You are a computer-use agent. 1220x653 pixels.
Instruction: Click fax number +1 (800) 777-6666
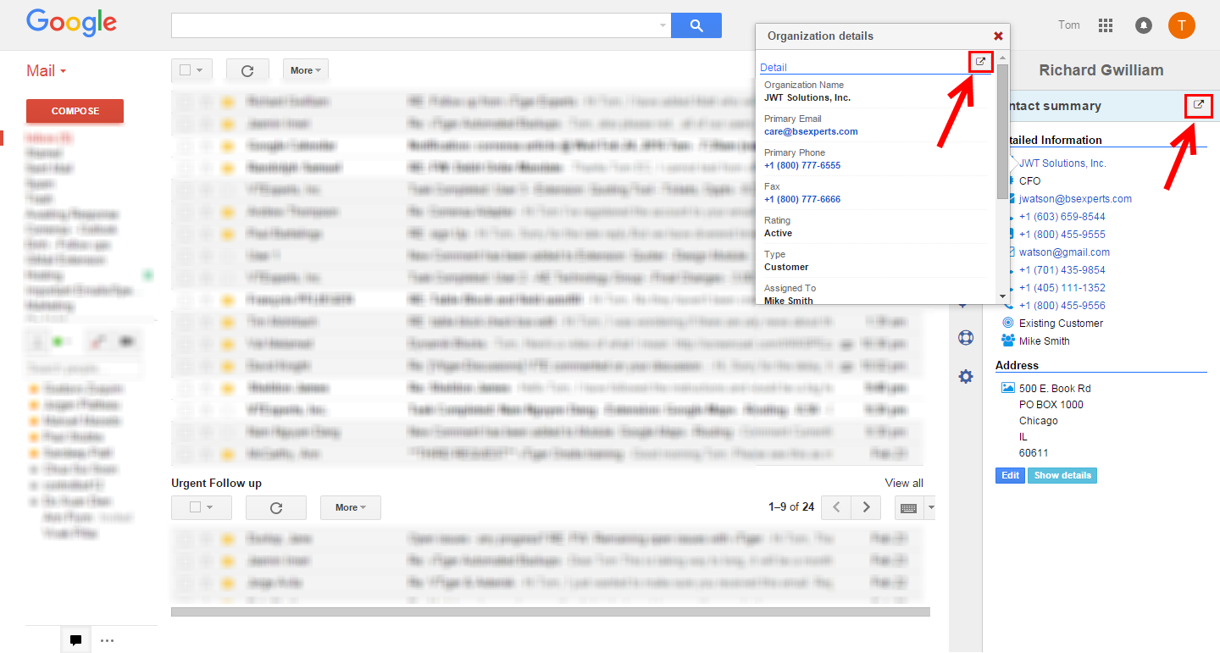802,199
